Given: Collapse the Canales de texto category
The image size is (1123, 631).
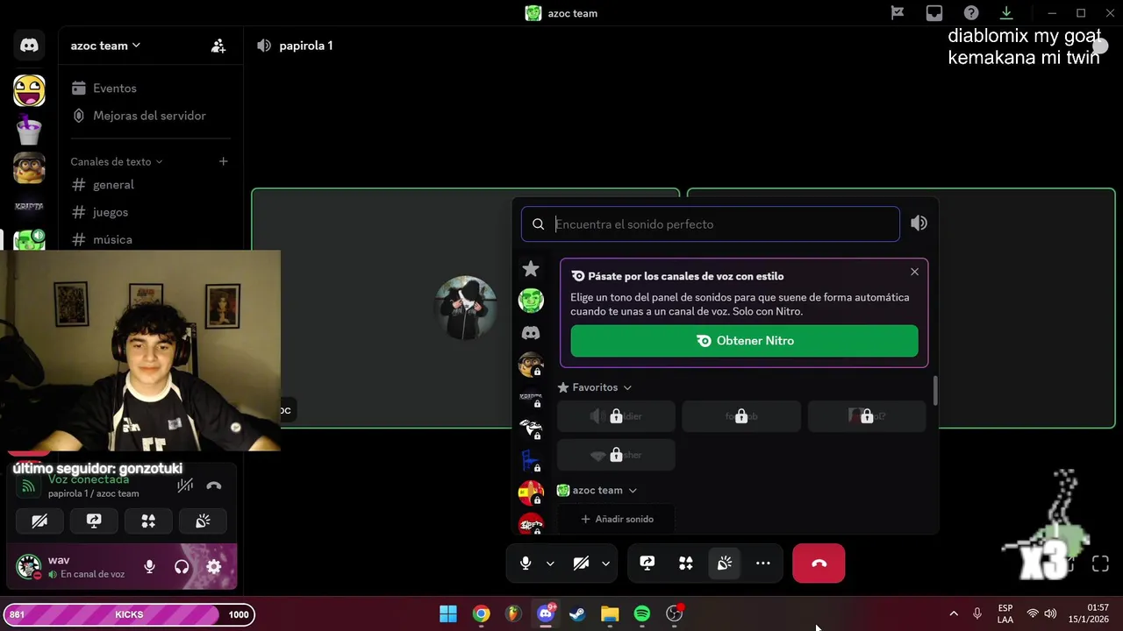Looking at the screenshot, I should [x=117, y=161].
